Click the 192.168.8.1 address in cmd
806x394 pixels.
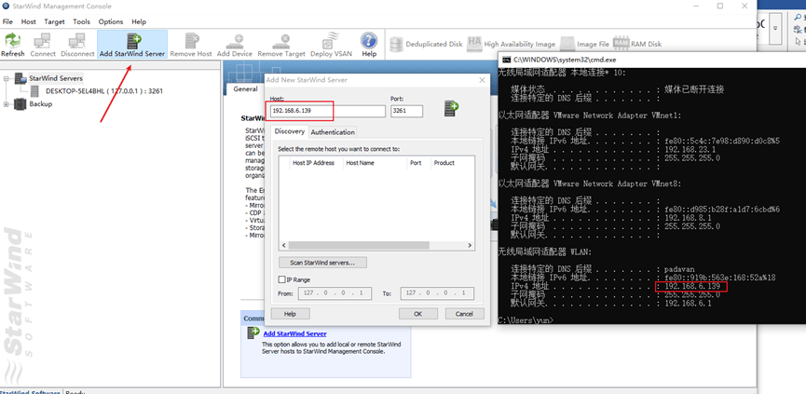(x=688, y=217)
